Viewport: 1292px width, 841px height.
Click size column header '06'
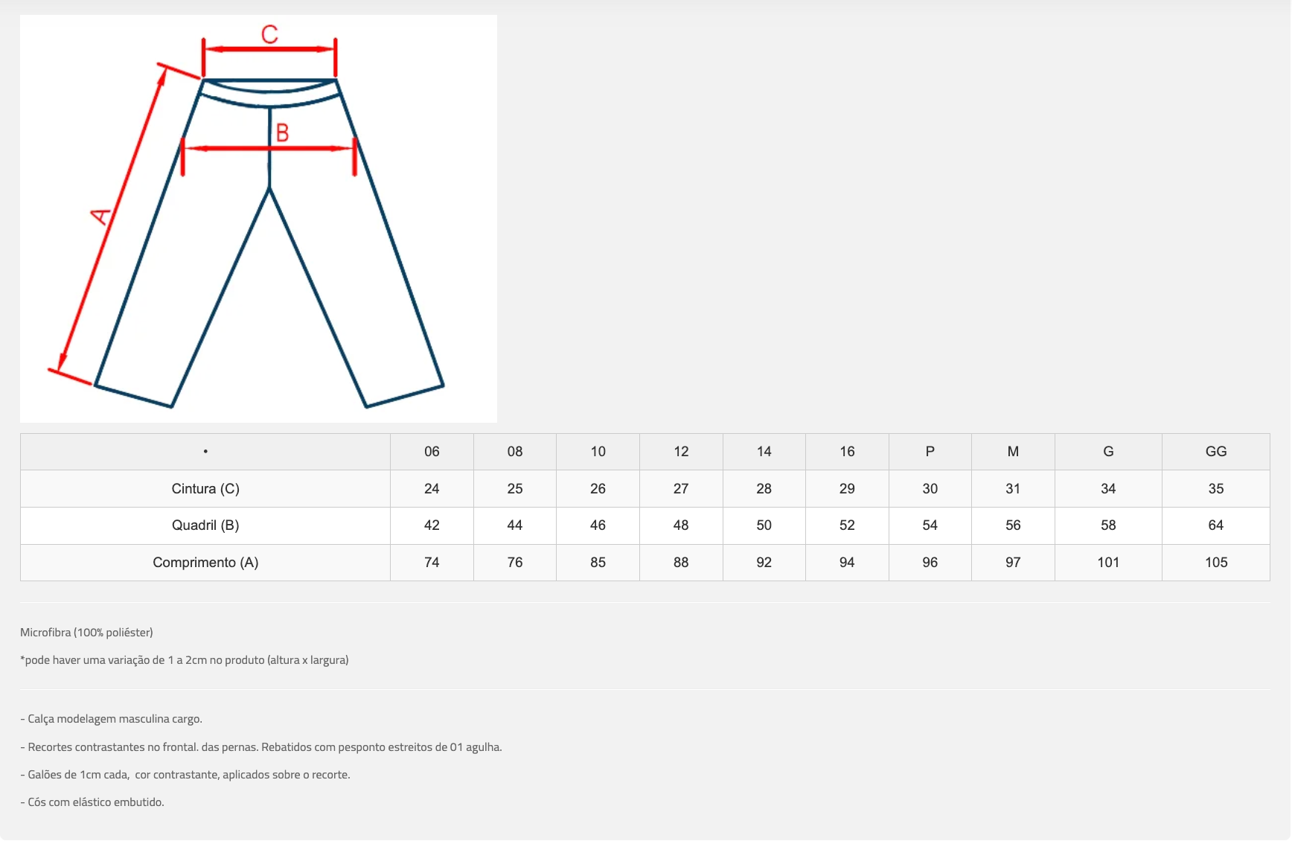click(432, 452)
